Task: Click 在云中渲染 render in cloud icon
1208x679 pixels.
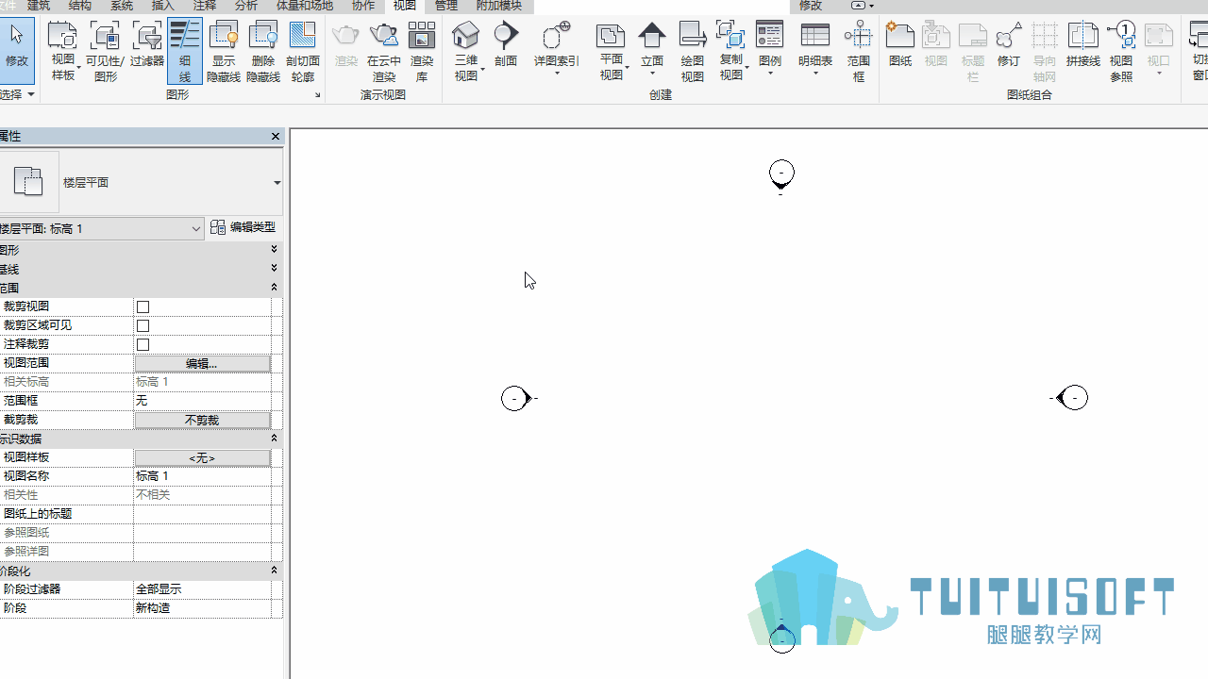Action: (x=383, y=52)
